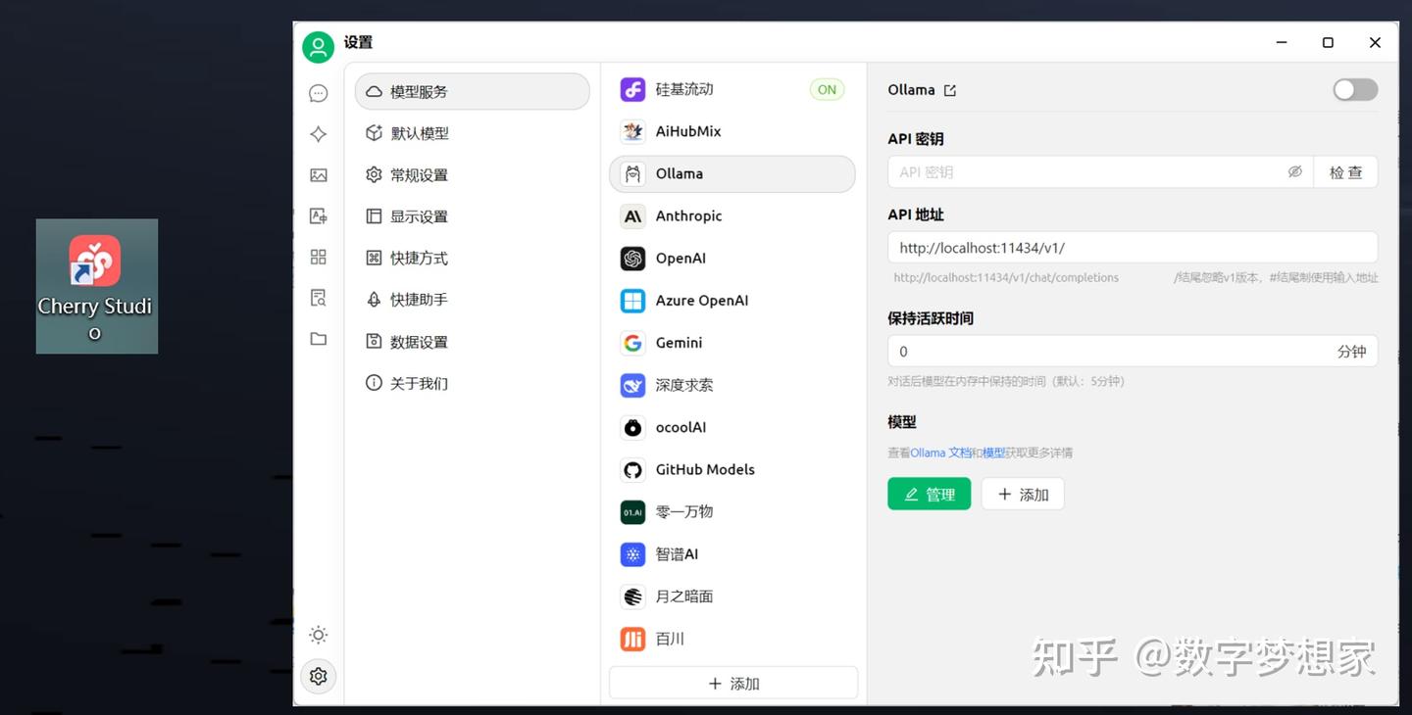Open Cherry Studio desktop shortcut
Image resolution: width=1412 pixels, height=715 pixels.
point(96,286)
